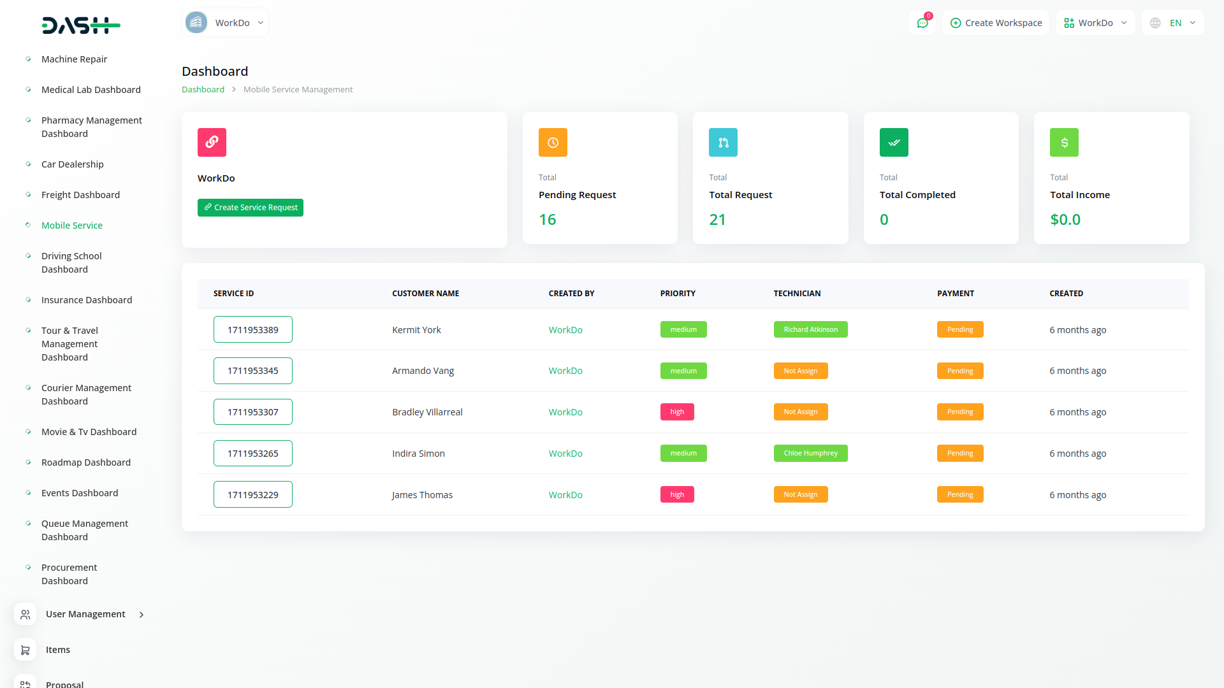Open service ID 1711953389
The height and width of the screenshot is (688, 1224).
pyautogui.click(x=253, y=330)
